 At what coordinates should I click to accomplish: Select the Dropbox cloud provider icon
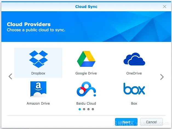point(38,59)
